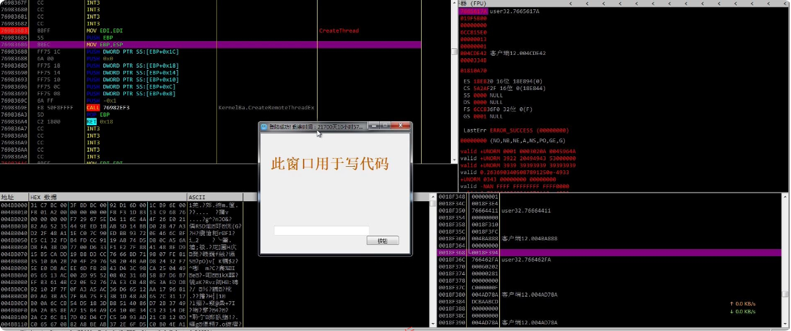This screenshot has width=791, height=331.
Task: Select dump row address 004BB000
Action: click(14, 205)
